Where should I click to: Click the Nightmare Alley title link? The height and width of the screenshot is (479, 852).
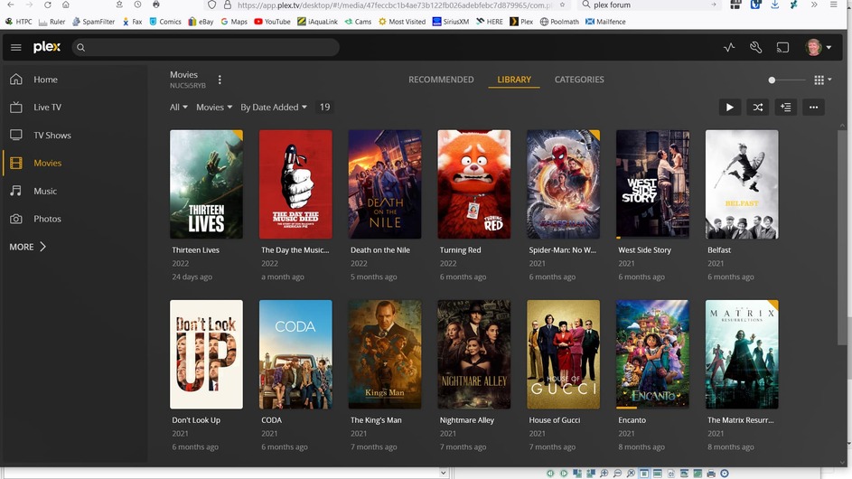point(467,420)
